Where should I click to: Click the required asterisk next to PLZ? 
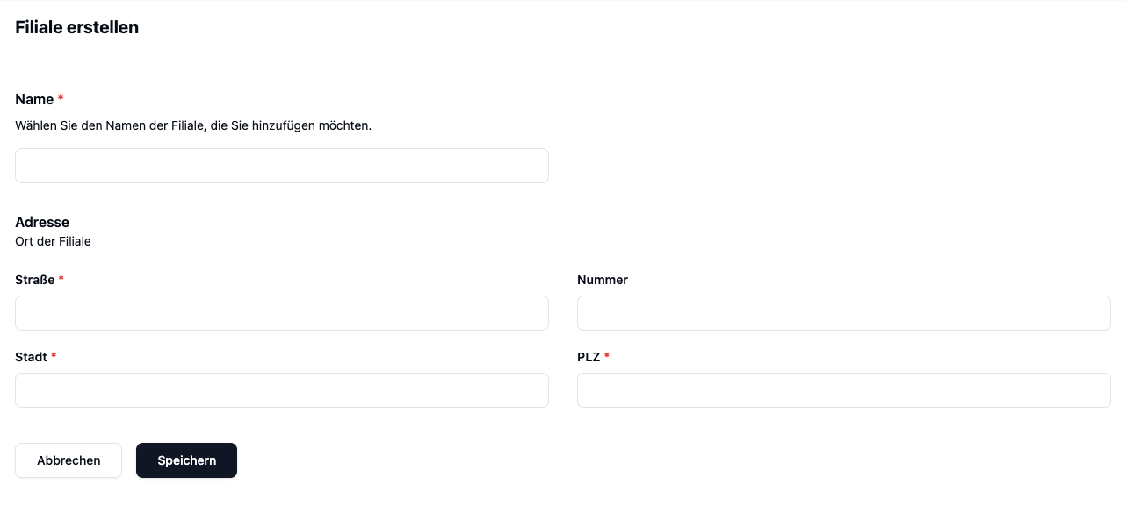pyautogui.click(x=607, y=356)
